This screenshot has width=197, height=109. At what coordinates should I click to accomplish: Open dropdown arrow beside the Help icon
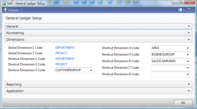(x=193, y=10)
